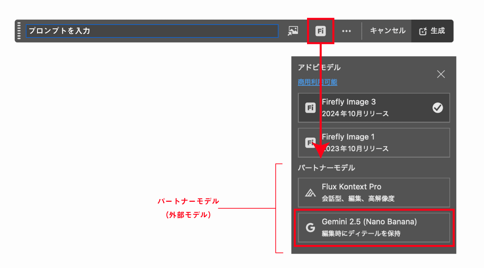Click the パートナーモデル heading in the panel
Image resolution: width=484 pixels, height=268 pixels.
326,168
